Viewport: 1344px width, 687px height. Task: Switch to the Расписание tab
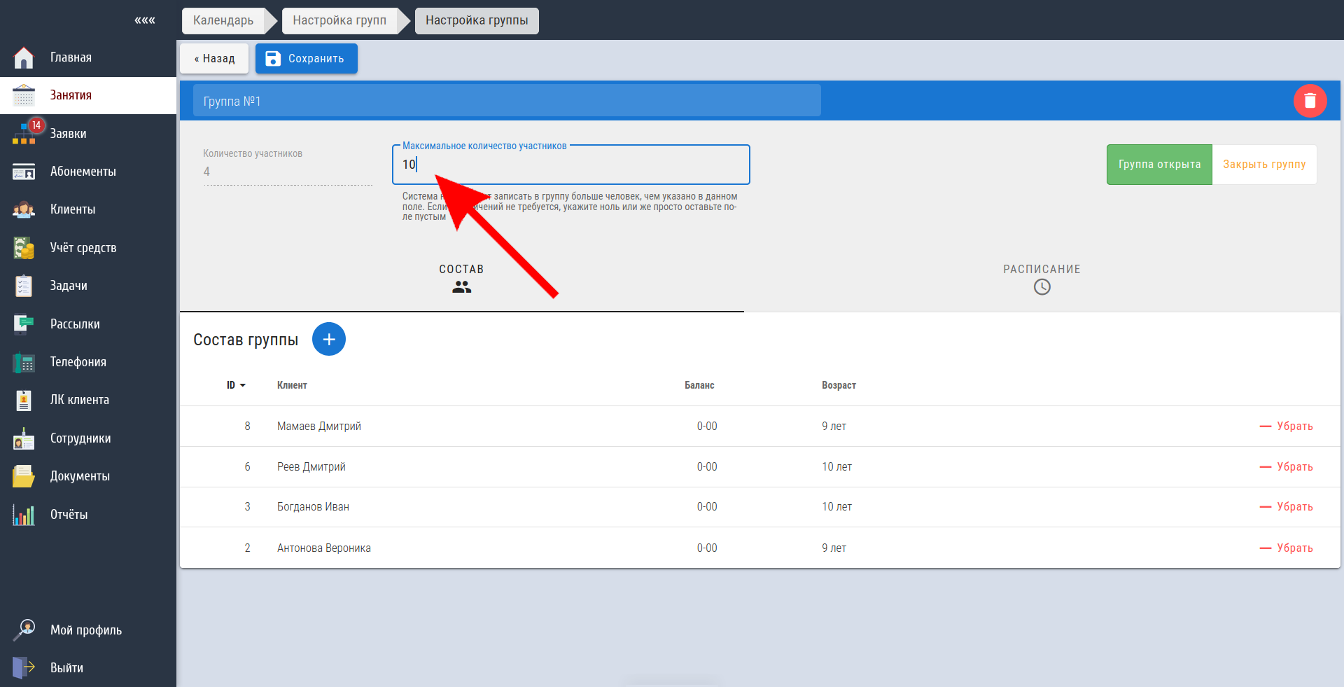point(1042,279)
